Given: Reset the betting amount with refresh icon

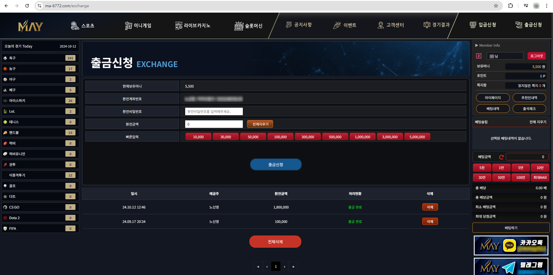Looking at the screenshot, I should click(501, 157).
